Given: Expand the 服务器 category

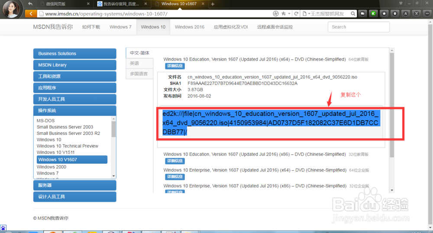Looking at the screenshot, I should (x=74, y=185).
